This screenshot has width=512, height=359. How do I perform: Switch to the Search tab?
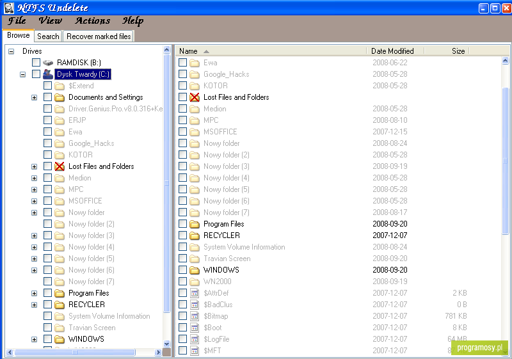[x=48, y=36]
